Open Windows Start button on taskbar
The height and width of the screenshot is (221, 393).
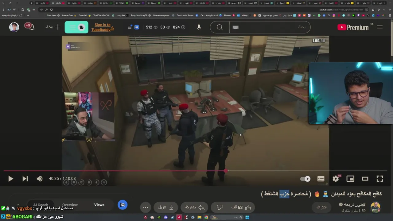pos(247,217)
